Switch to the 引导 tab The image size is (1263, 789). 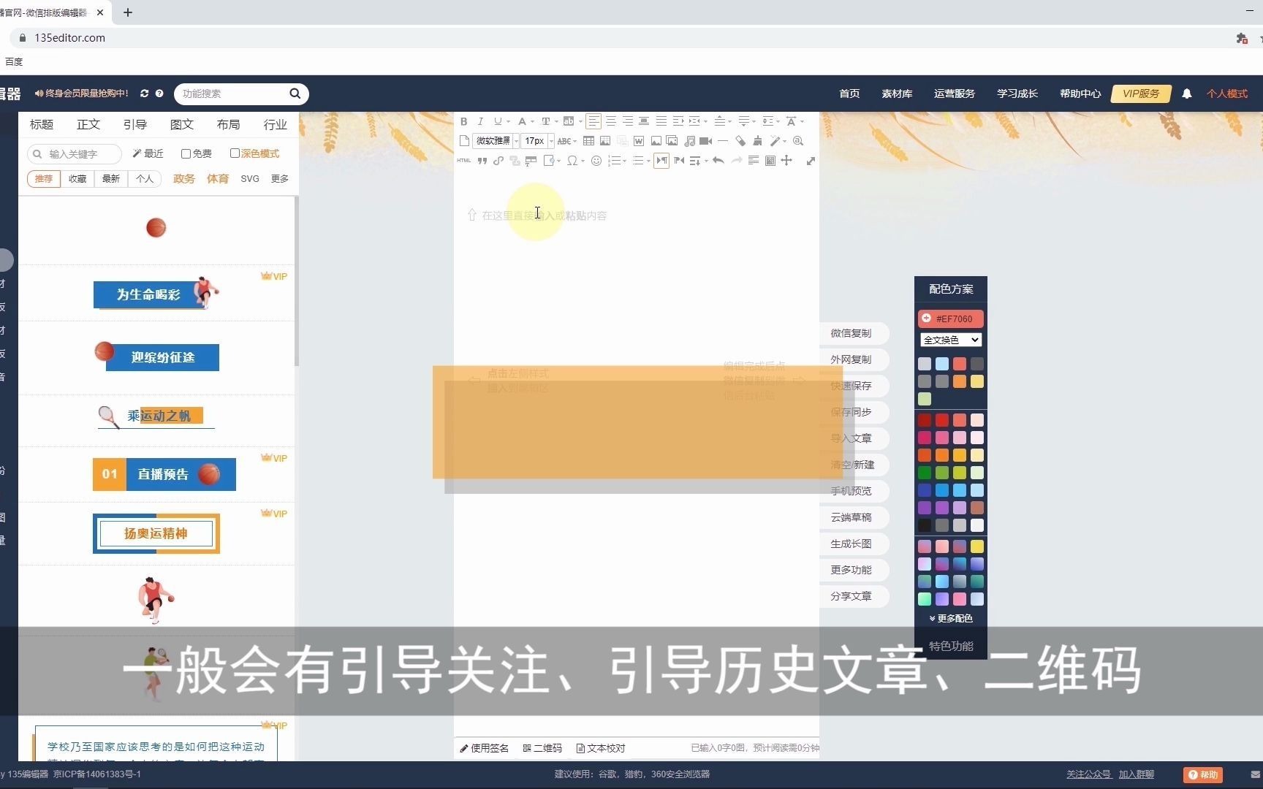[x=135, y=124]
